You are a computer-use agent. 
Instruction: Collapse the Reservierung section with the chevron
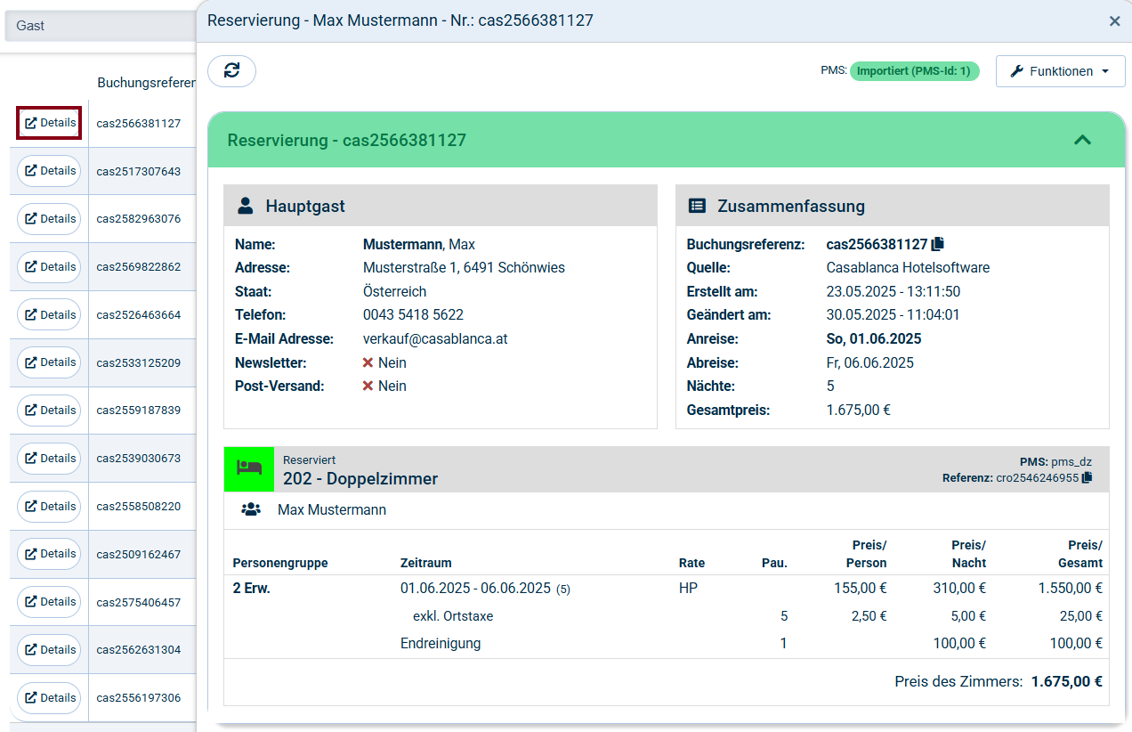point(1082,140)
